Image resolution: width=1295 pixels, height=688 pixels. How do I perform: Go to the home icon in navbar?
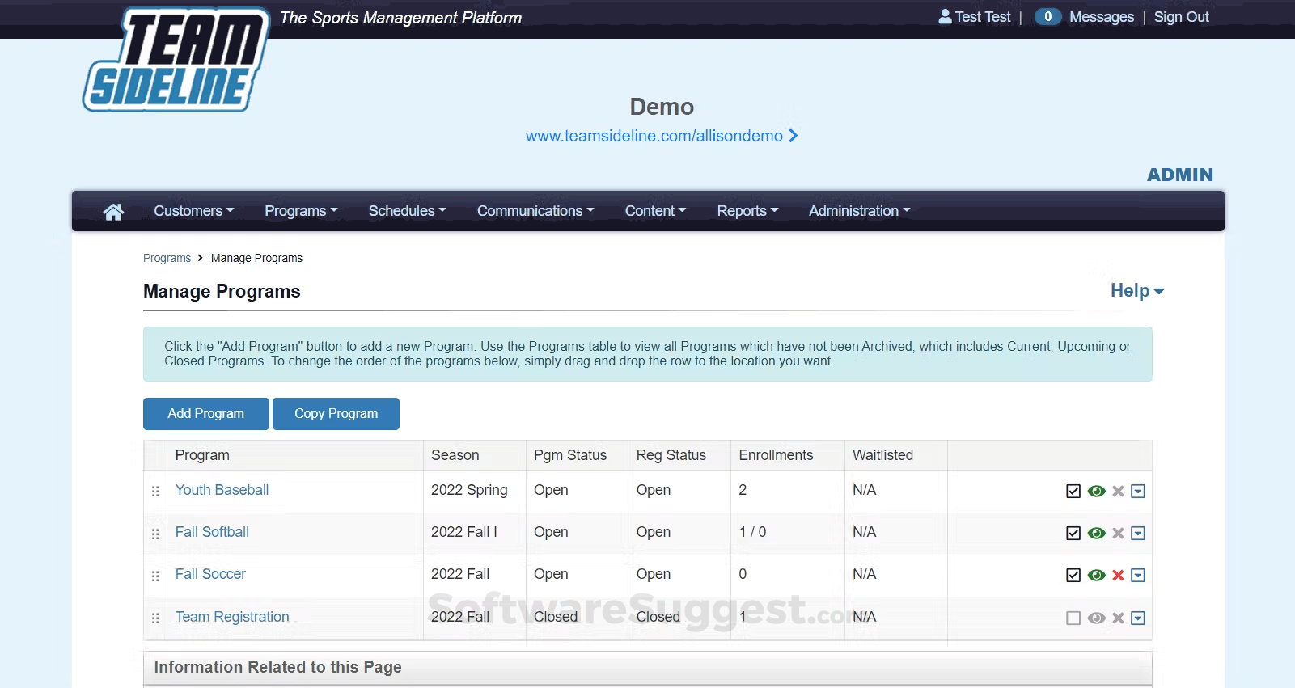pyautogui.click(x=113, y=212)
